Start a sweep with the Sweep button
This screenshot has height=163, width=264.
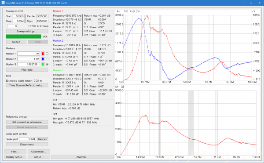(16, 42)
